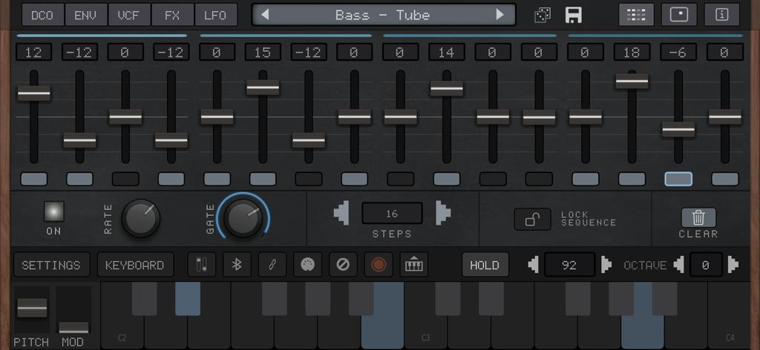Screen dimensions: 760x350
Task: Click the wheel faders icon beside KEYBOARD
Action: (202, 265)
